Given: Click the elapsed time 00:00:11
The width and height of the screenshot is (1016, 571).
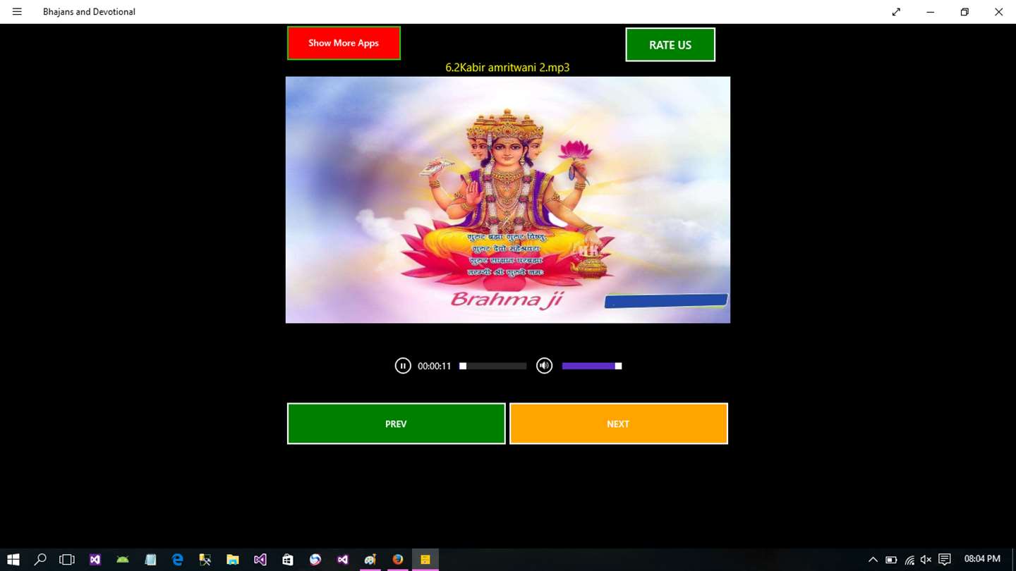Looking at the screenshot, I should click(434, 366).
